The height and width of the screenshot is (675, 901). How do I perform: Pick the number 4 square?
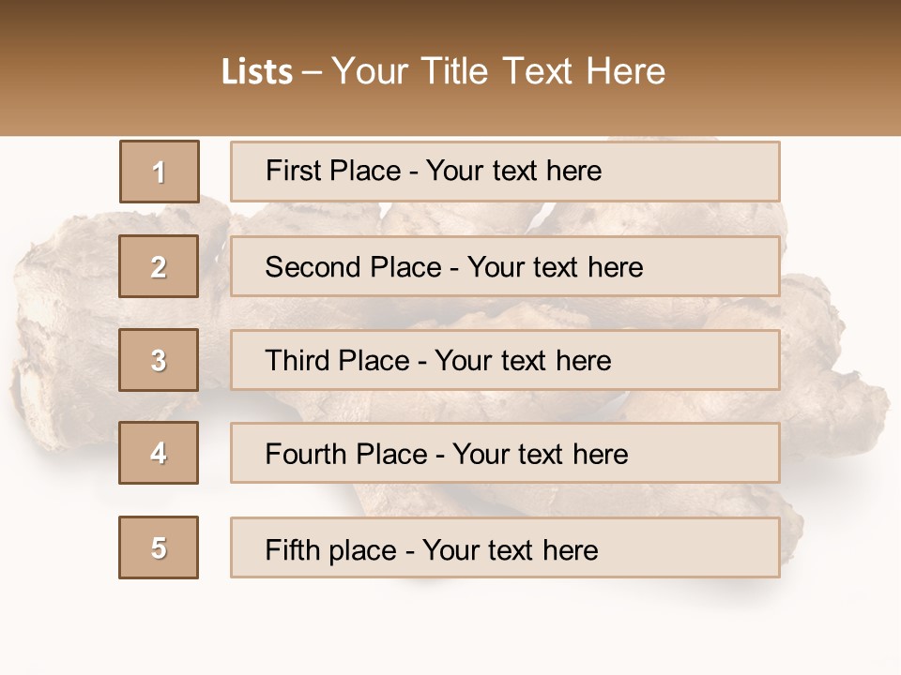(x=159, y=453)
